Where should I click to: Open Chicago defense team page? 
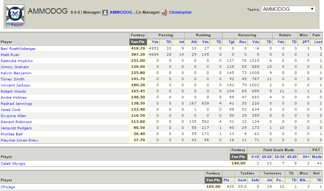coord(8,187)
